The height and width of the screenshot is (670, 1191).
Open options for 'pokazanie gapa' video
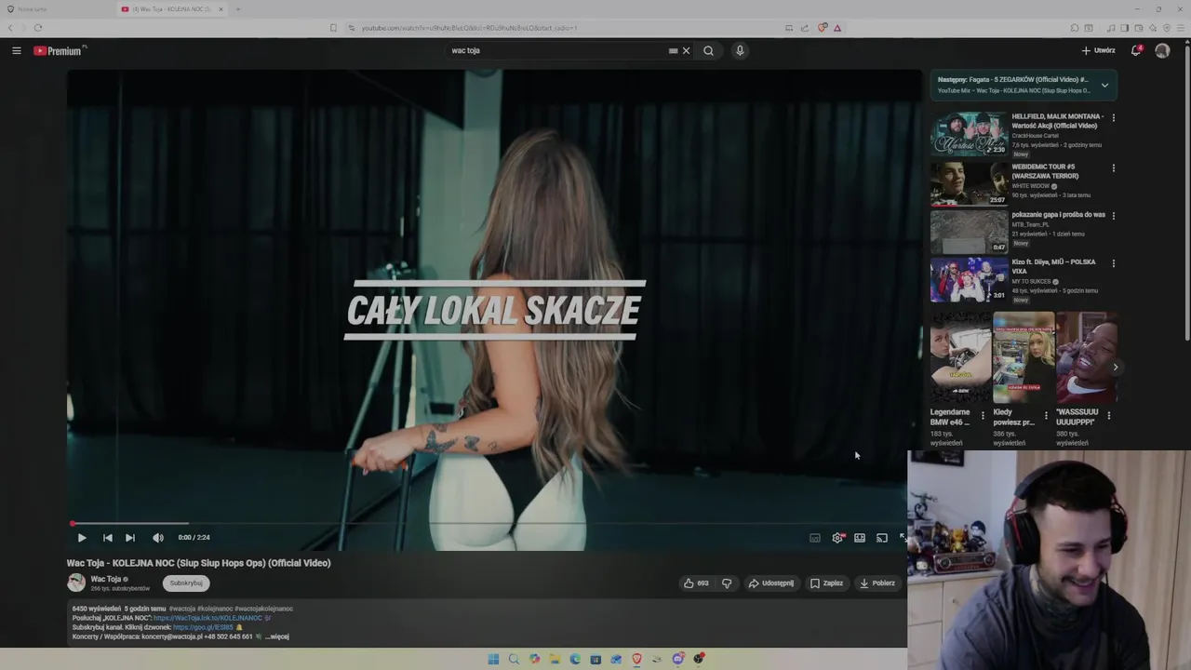pos(1113,216)
